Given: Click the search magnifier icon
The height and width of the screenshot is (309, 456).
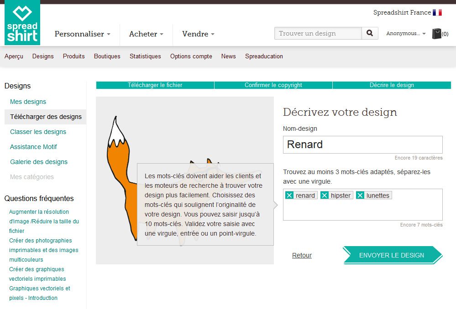Looking at the screenshot, I should pos(370,33).
